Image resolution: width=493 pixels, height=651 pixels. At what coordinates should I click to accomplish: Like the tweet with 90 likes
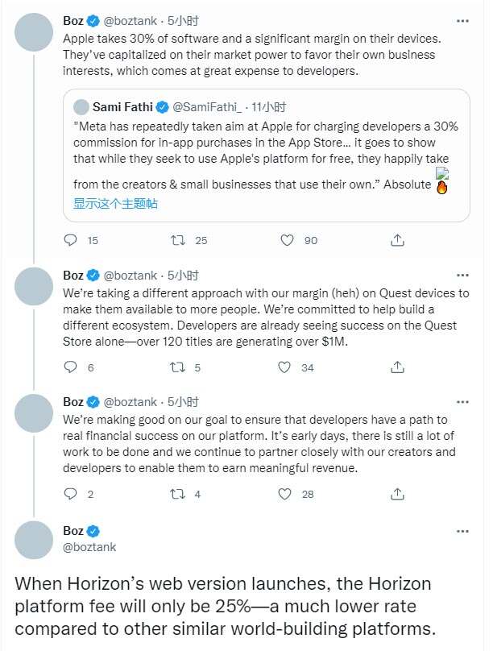pos(286,240)
